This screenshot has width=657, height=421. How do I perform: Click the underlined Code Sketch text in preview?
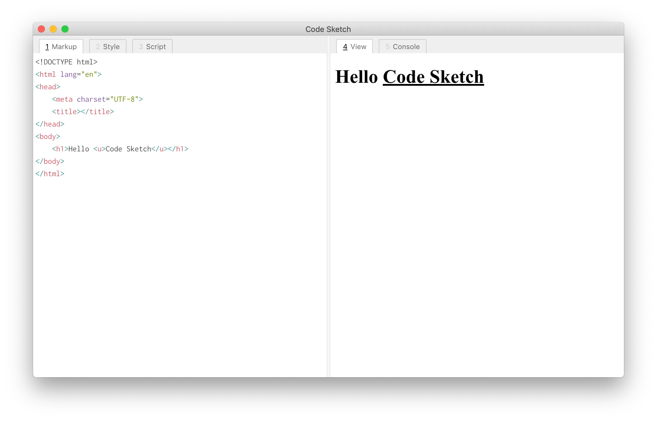tap(433, 77)
